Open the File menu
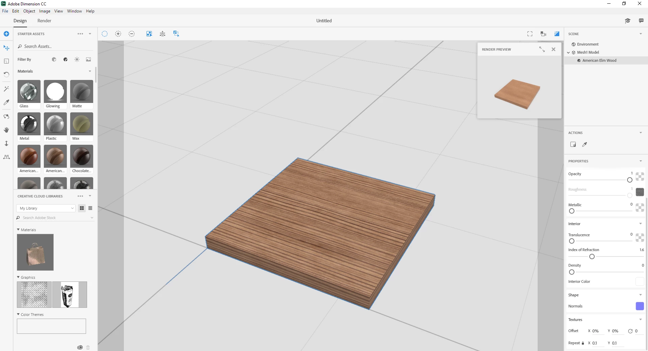The height and width of the screenshot is (351, 648). [5, 11]
